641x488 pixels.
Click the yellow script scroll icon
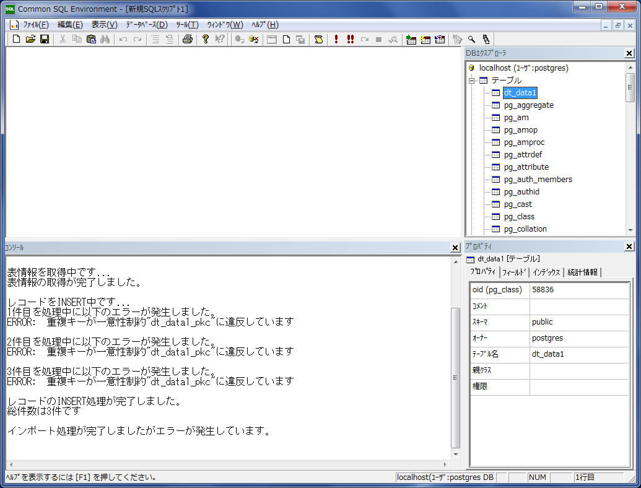(318, 39)
